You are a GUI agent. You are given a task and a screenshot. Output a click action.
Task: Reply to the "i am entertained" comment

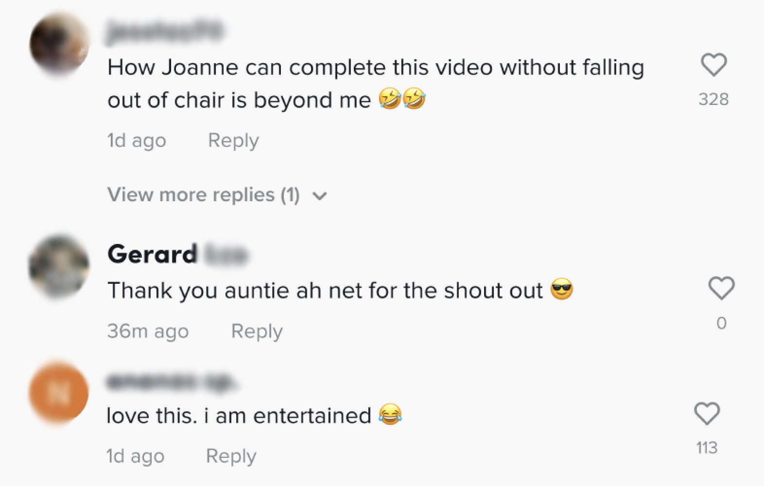click(231, 456)
